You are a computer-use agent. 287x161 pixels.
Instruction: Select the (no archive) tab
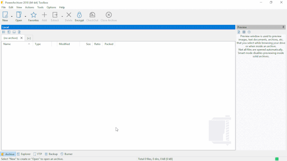11,38
